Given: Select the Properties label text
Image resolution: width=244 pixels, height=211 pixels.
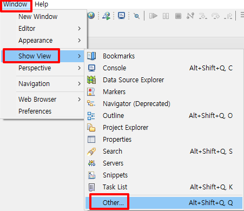Looking at the screenshot, I should [117, 140].
